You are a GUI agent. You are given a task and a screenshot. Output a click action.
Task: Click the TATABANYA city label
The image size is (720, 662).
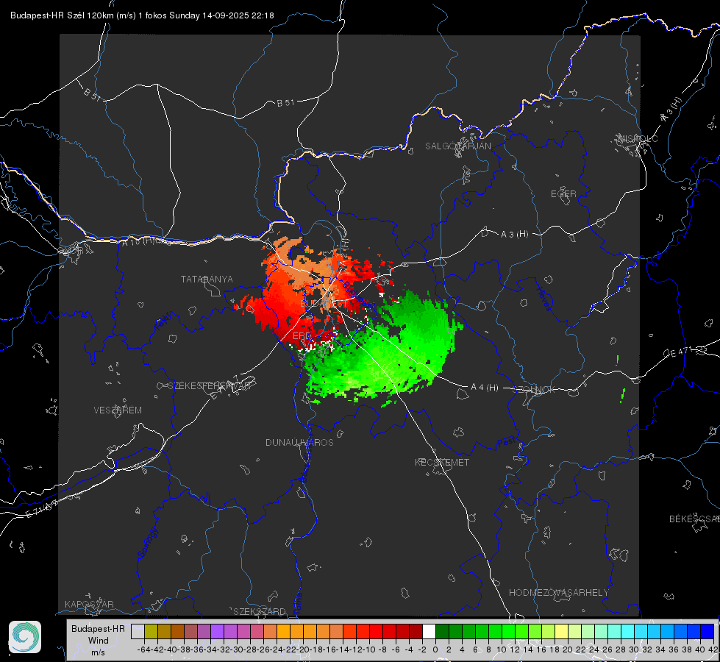point(207,280)
